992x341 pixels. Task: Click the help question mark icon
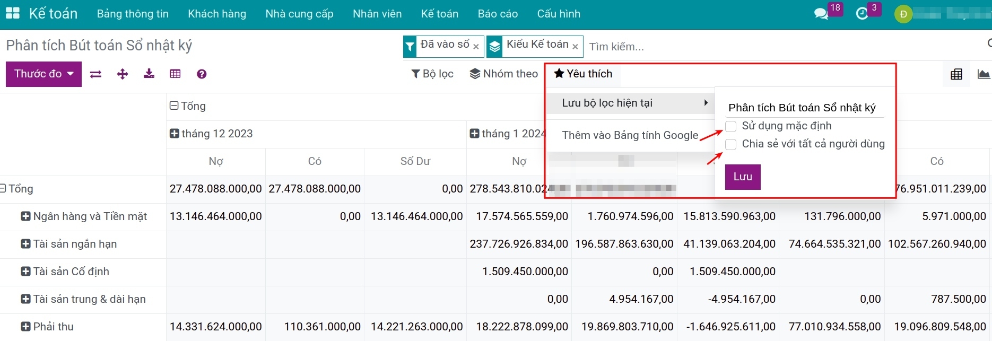(202, 74)
